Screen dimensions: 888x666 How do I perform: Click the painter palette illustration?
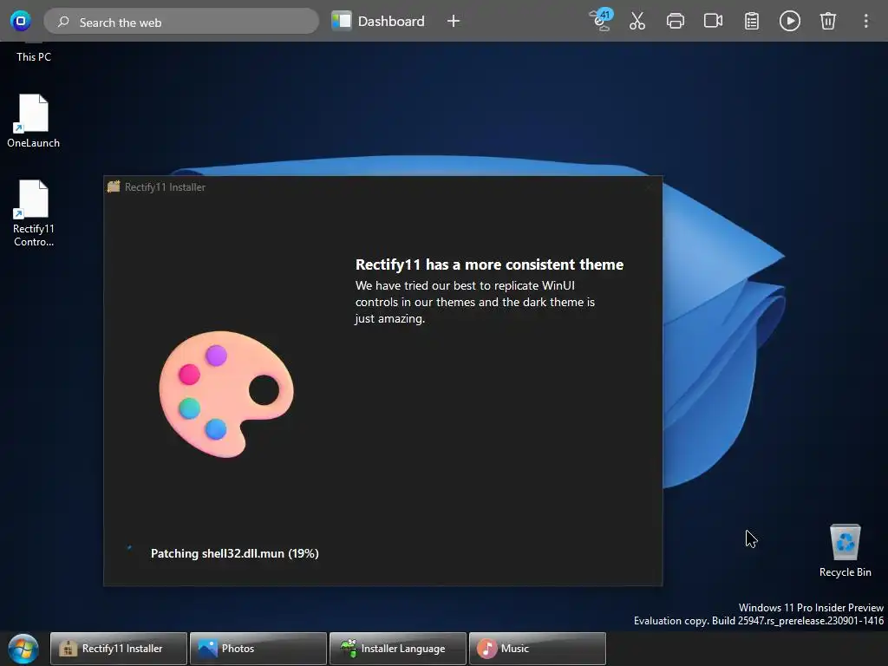tap(226, 395)
